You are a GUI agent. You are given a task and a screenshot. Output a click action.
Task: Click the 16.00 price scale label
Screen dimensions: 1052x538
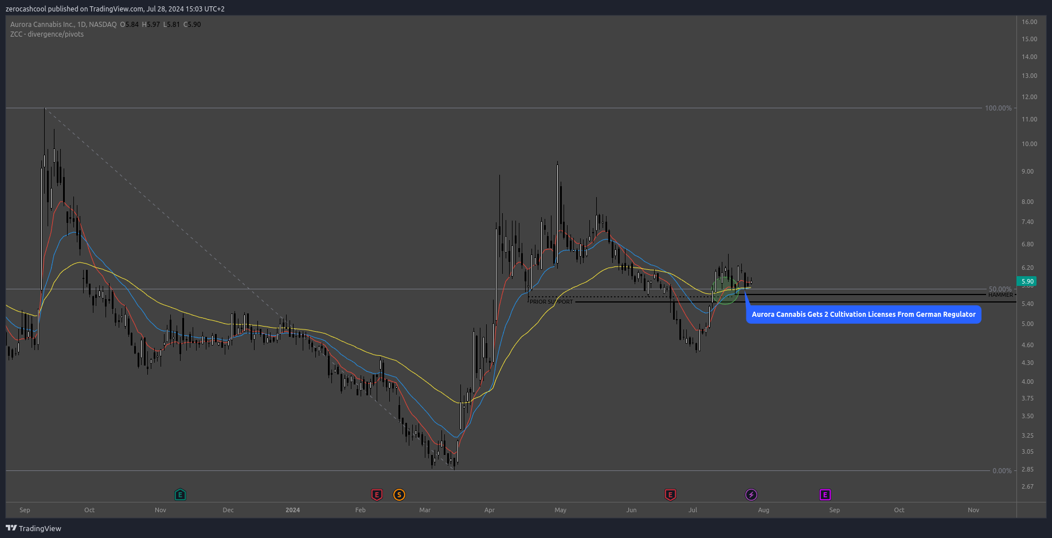coord(1029,22)
